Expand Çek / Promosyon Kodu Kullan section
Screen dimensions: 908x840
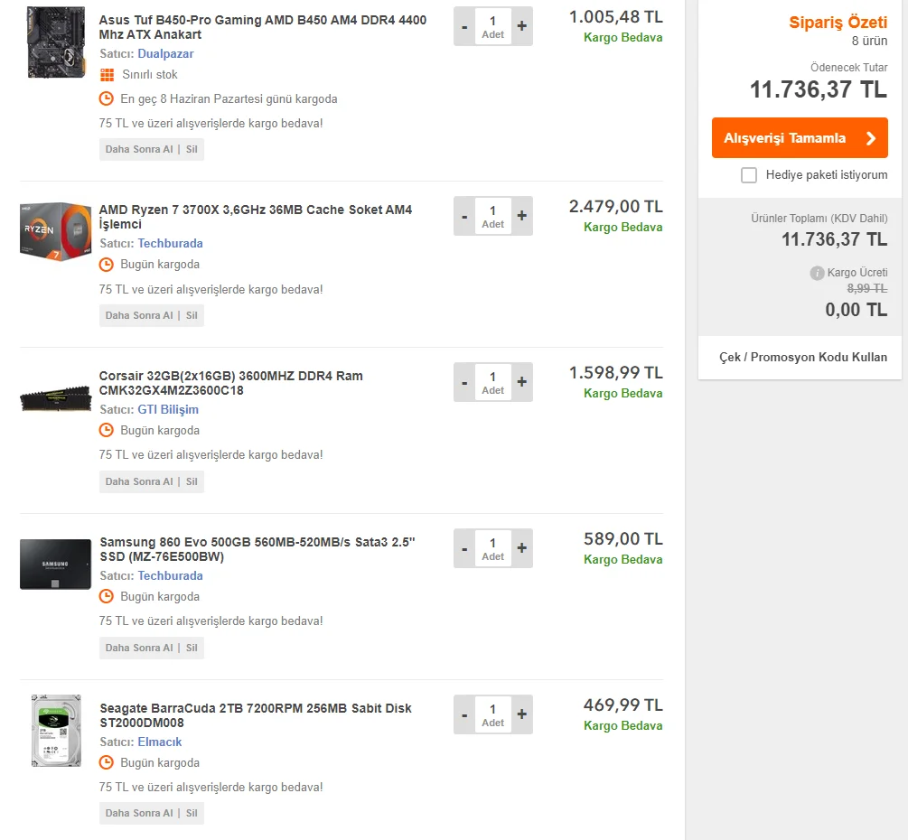pyautogui.click(x=802, y=357)
